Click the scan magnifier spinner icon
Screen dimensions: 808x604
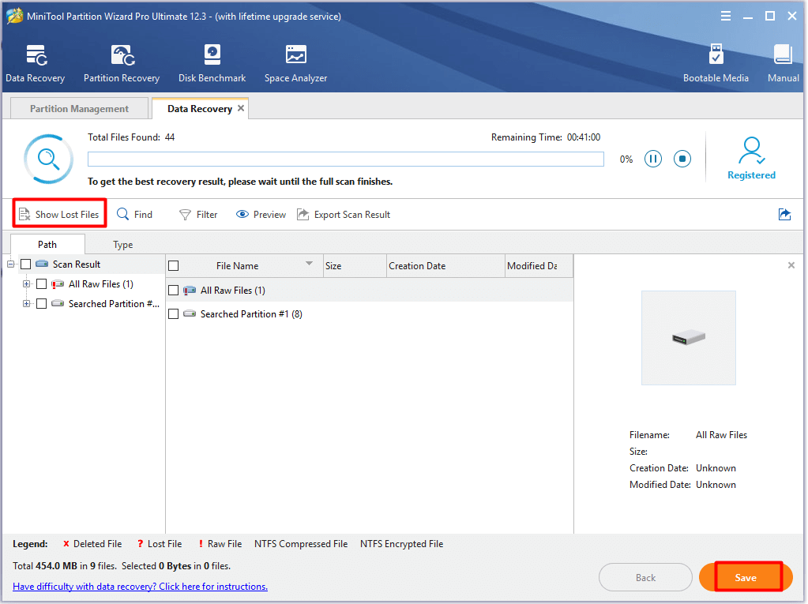(x=48, y=159)
